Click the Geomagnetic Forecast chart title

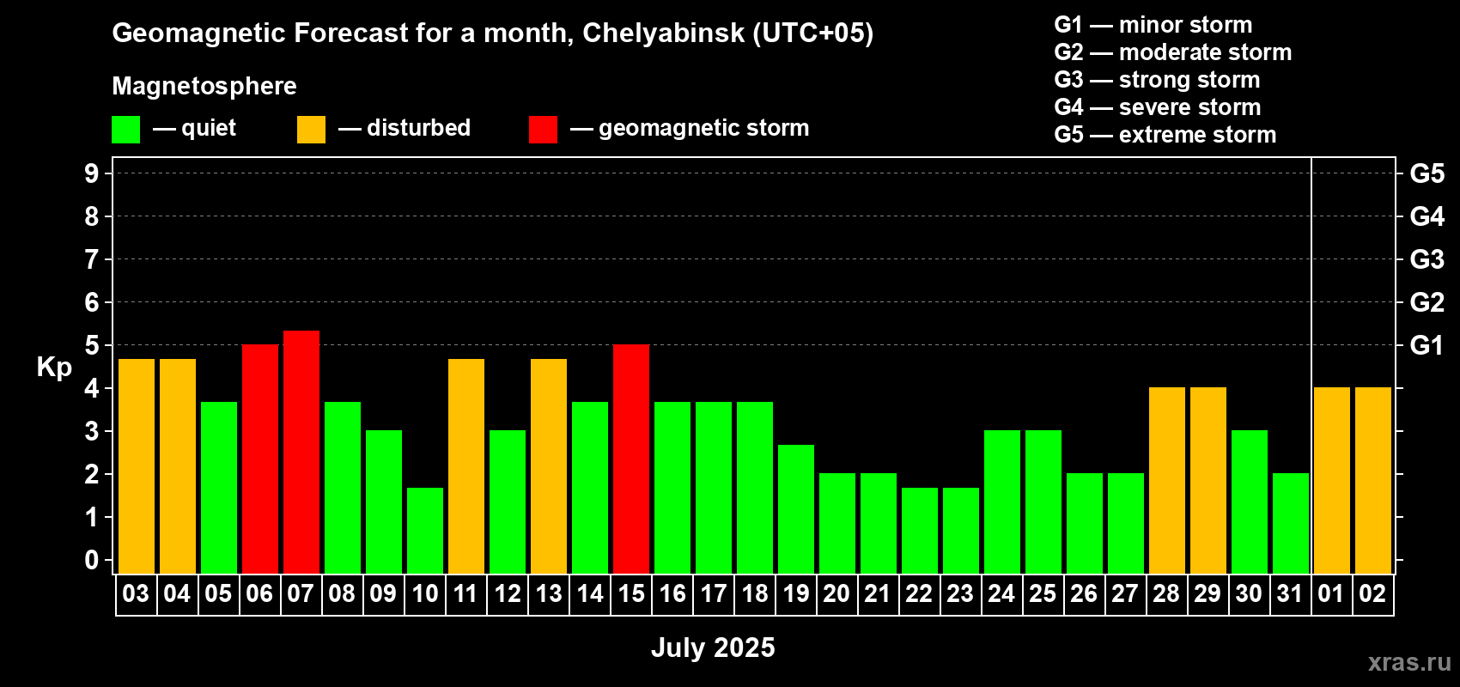coord(493,33)
